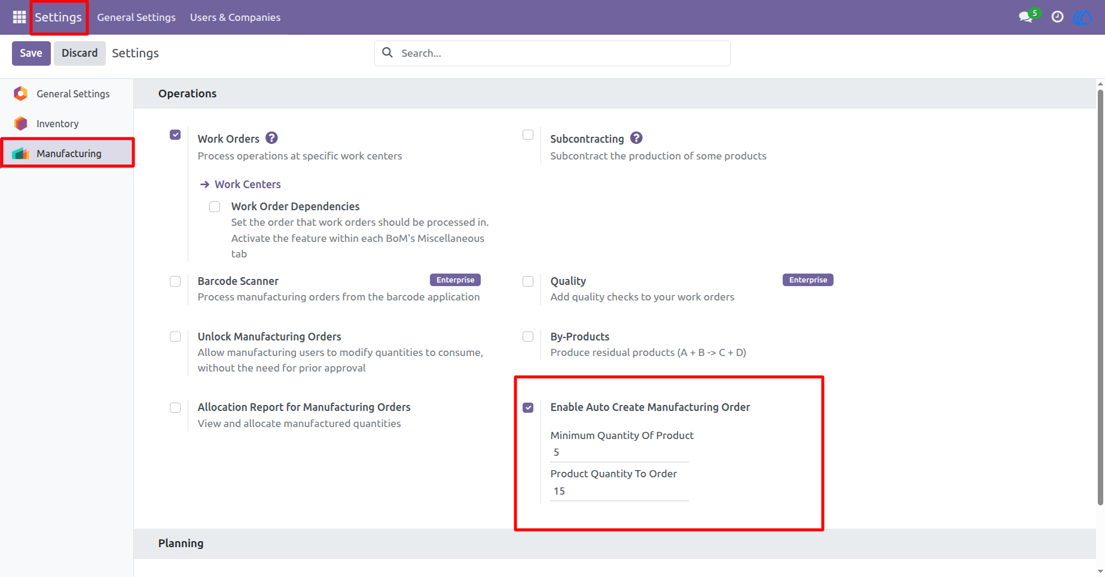
Task: Select Manufacturing in the sidebar
Action: tap(67, 154)
